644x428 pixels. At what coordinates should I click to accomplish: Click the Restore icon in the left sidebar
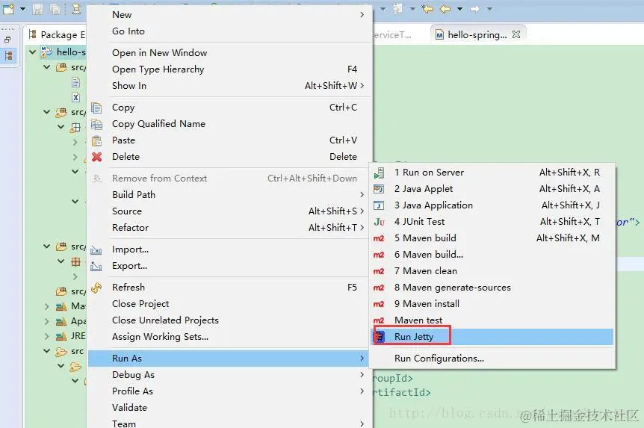coord(8,40)
